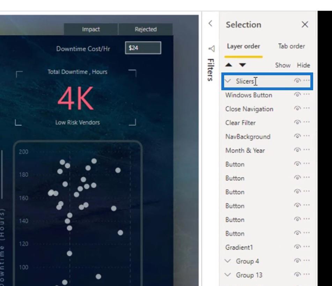Expand the Group 13 chevron
Screen dimensions: 332x286
(228, 275)
